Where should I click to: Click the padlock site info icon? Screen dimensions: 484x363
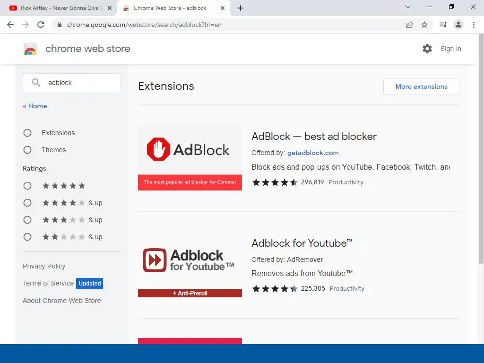point(60,25)
